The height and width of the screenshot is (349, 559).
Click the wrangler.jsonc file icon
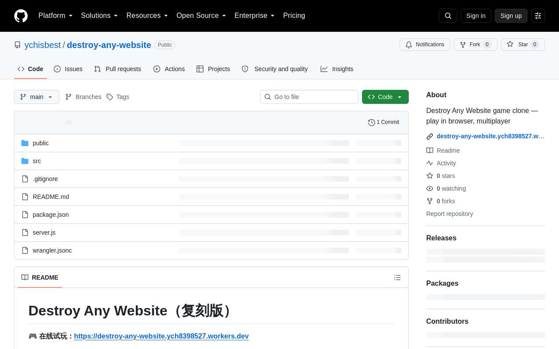pos(25,250)
